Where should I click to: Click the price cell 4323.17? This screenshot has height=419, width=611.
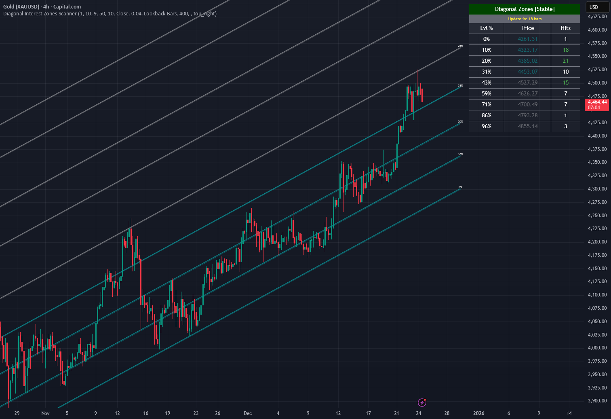coord(527,50)
